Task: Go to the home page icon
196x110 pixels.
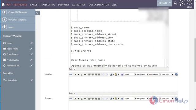Action: pos(3,5)
